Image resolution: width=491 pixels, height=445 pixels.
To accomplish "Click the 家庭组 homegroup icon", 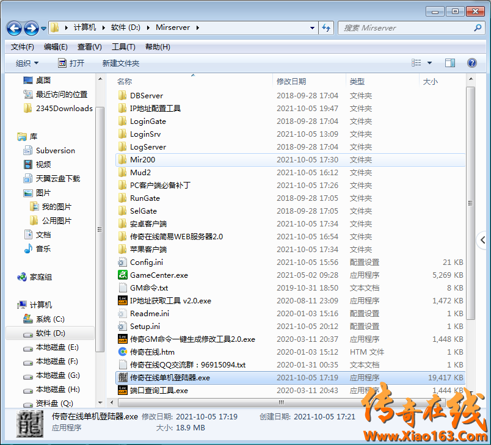I will (x=21, y=277).
